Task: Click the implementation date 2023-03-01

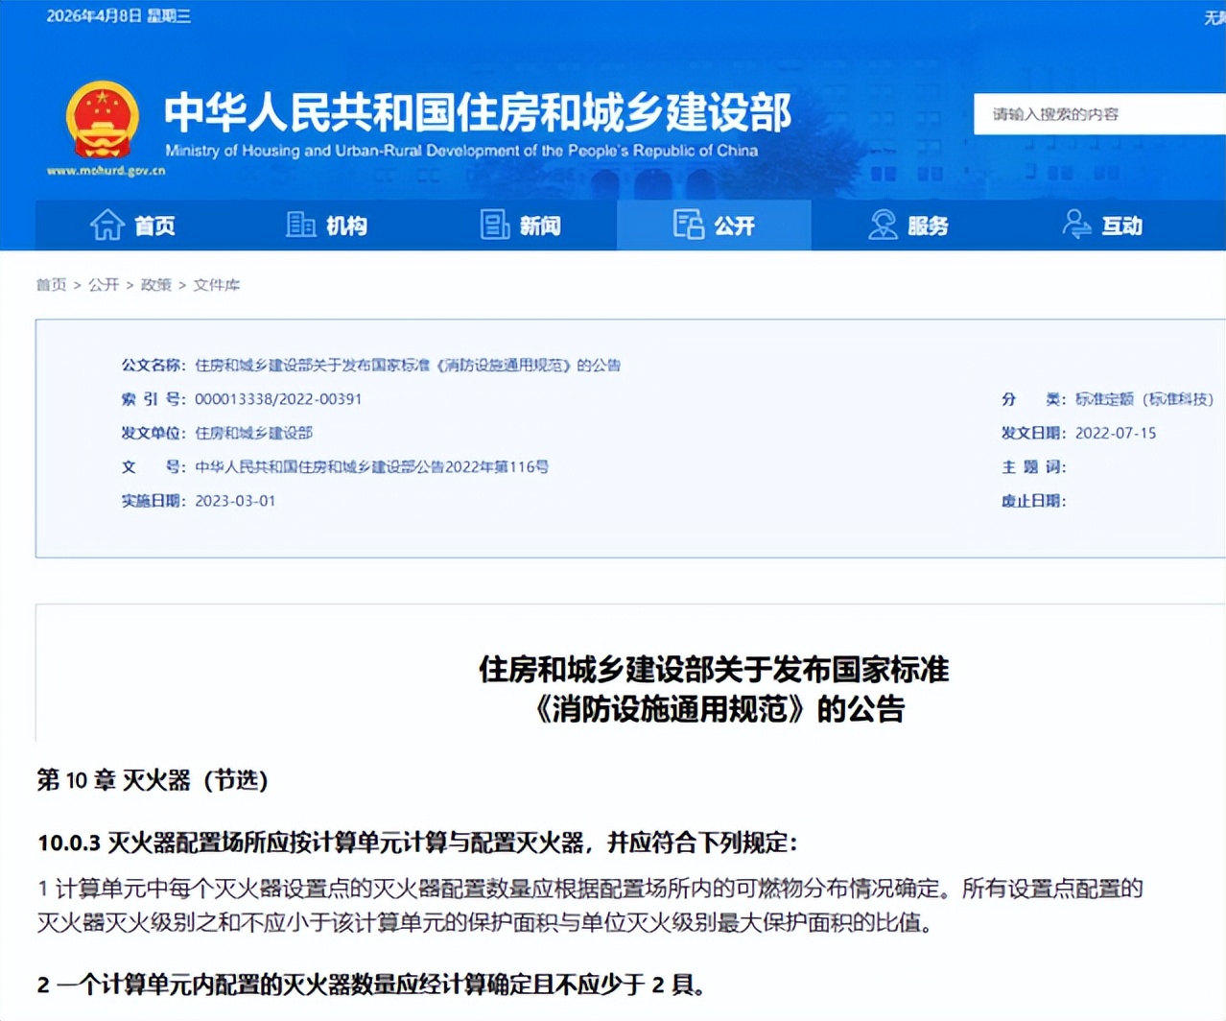Action: click(x=235, y=501)
